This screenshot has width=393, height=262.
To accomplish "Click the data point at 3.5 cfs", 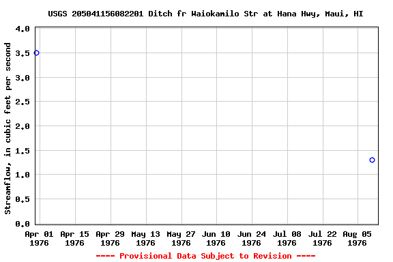I will point(37,53).
